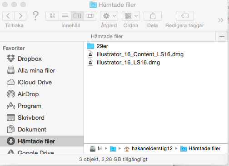Image resolution: width=229 pixels, height=166 pixels.
Task: Go forward with the right arrow button
Action: tap(20, 16)
